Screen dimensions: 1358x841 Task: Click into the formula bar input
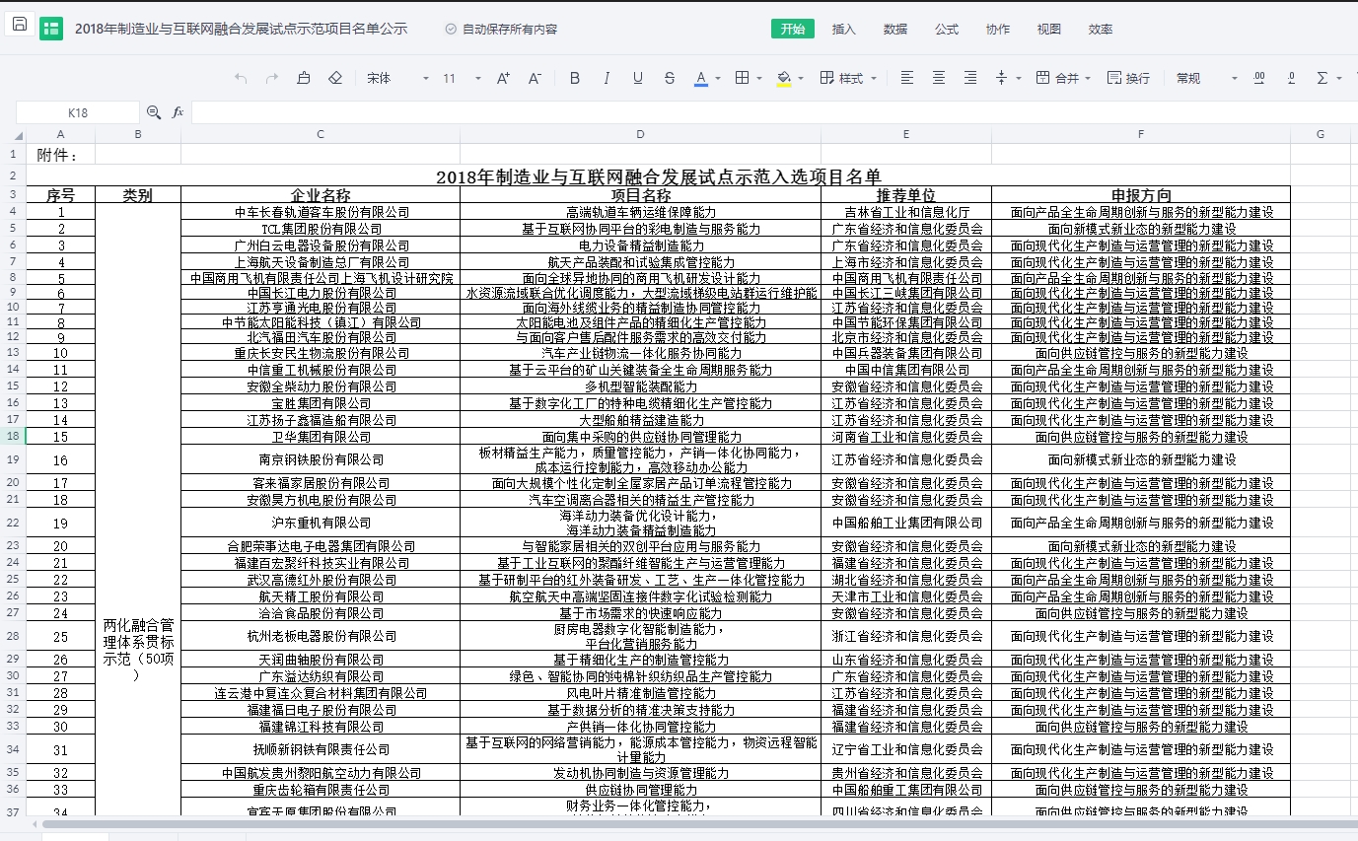coord(773,112)
